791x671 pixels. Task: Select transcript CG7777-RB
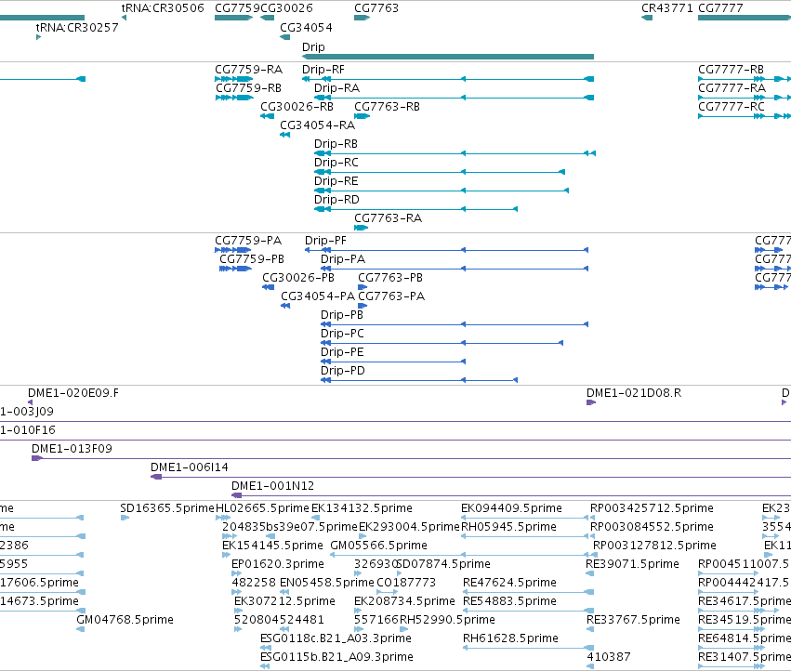(x=731, y=69)
